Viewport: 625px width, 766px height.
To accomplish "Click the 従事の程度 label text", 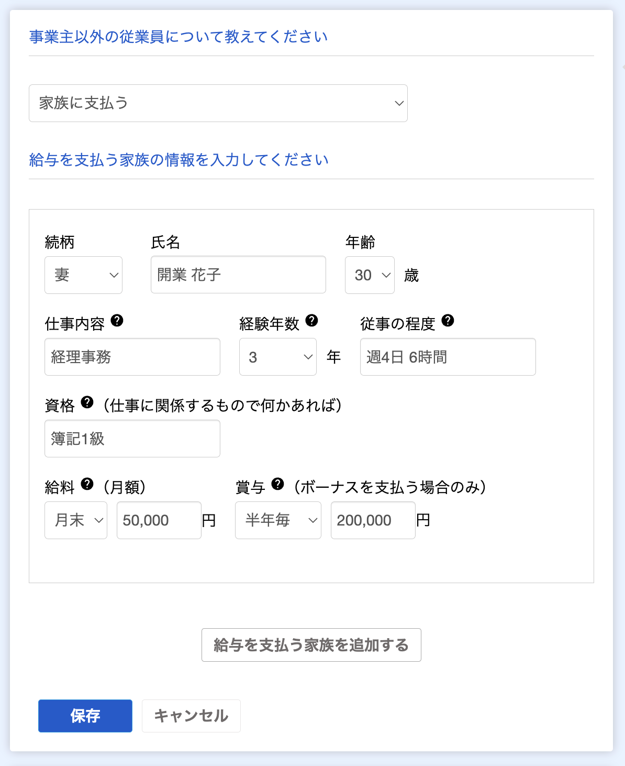I will click(398, 324).
